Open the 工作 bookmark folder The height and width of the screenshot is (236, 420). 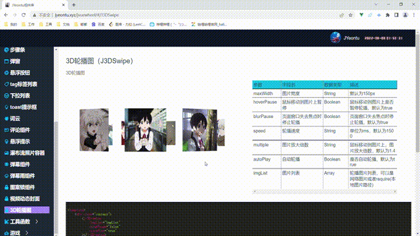pos(28,24)
